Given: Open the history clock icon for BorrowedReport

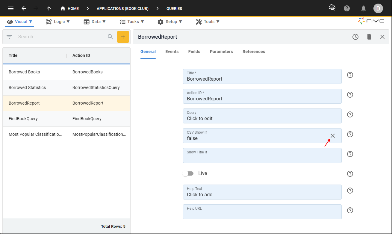Looking at the screenshot, I should (355, 37).
